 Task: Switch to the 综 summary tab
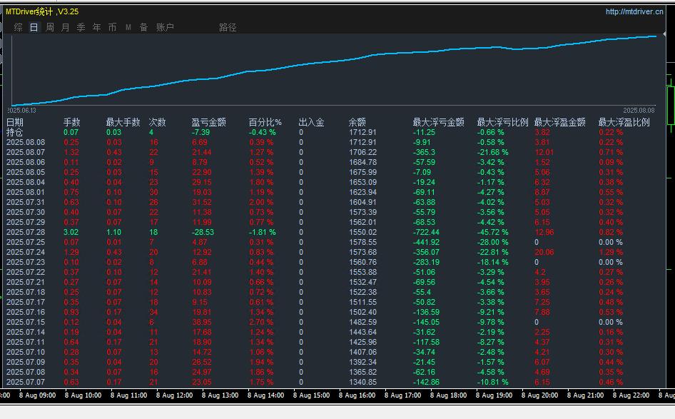point(19,27)
